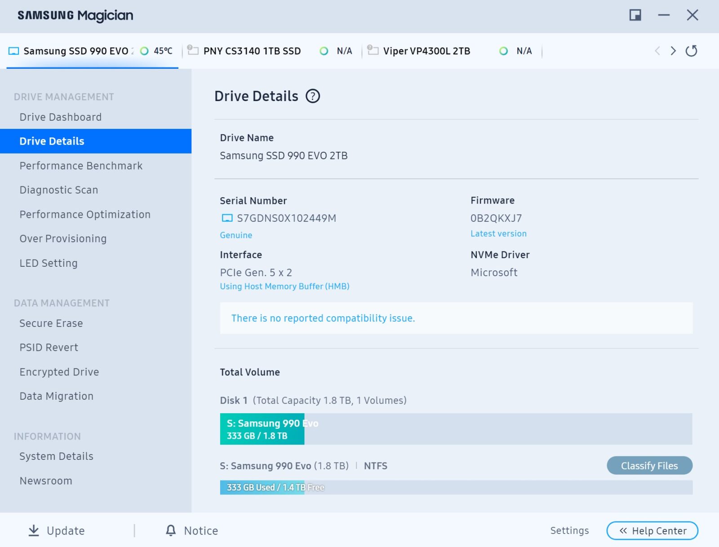This screenshot has width=719, height=547.
Task: Click the Update download icon
Action: point(34,530)
